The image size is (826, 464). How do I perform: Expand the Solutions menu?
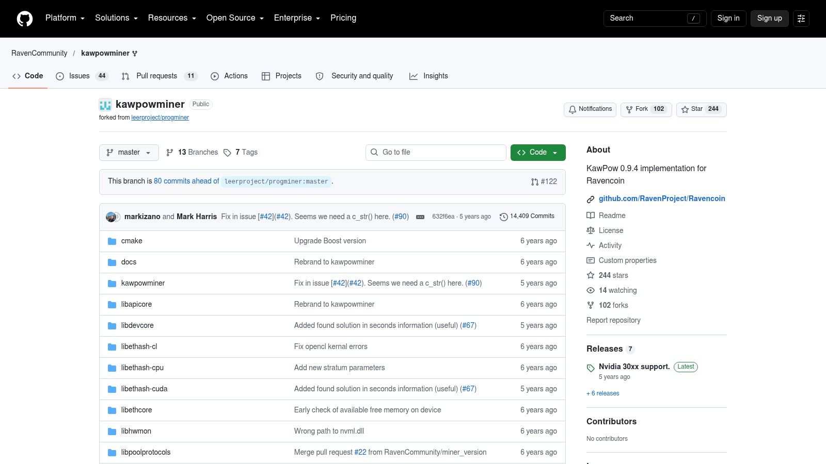click(117, 18)
